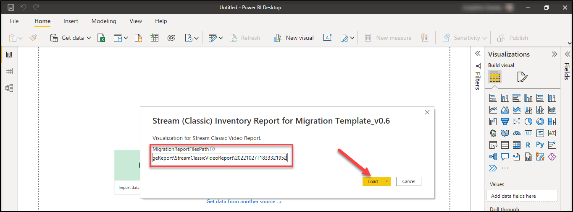The height and width of the screenshot is (212, 573).
Task: Expand the Get data dropdown
Action: click(x=89, y=38)
